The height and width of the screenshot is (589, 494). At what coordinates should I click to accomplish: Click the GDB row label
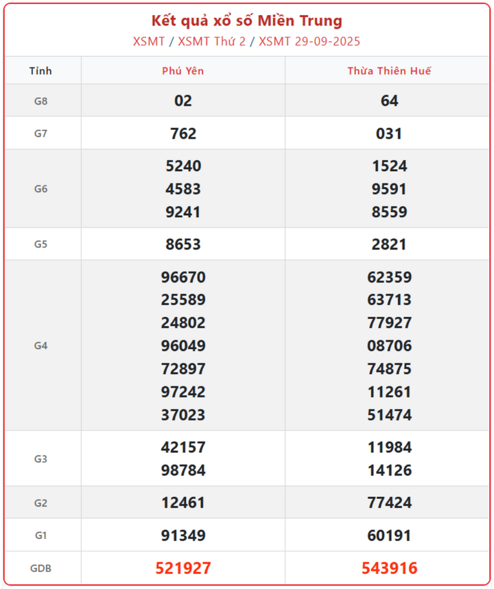click(x=41, y=568)
